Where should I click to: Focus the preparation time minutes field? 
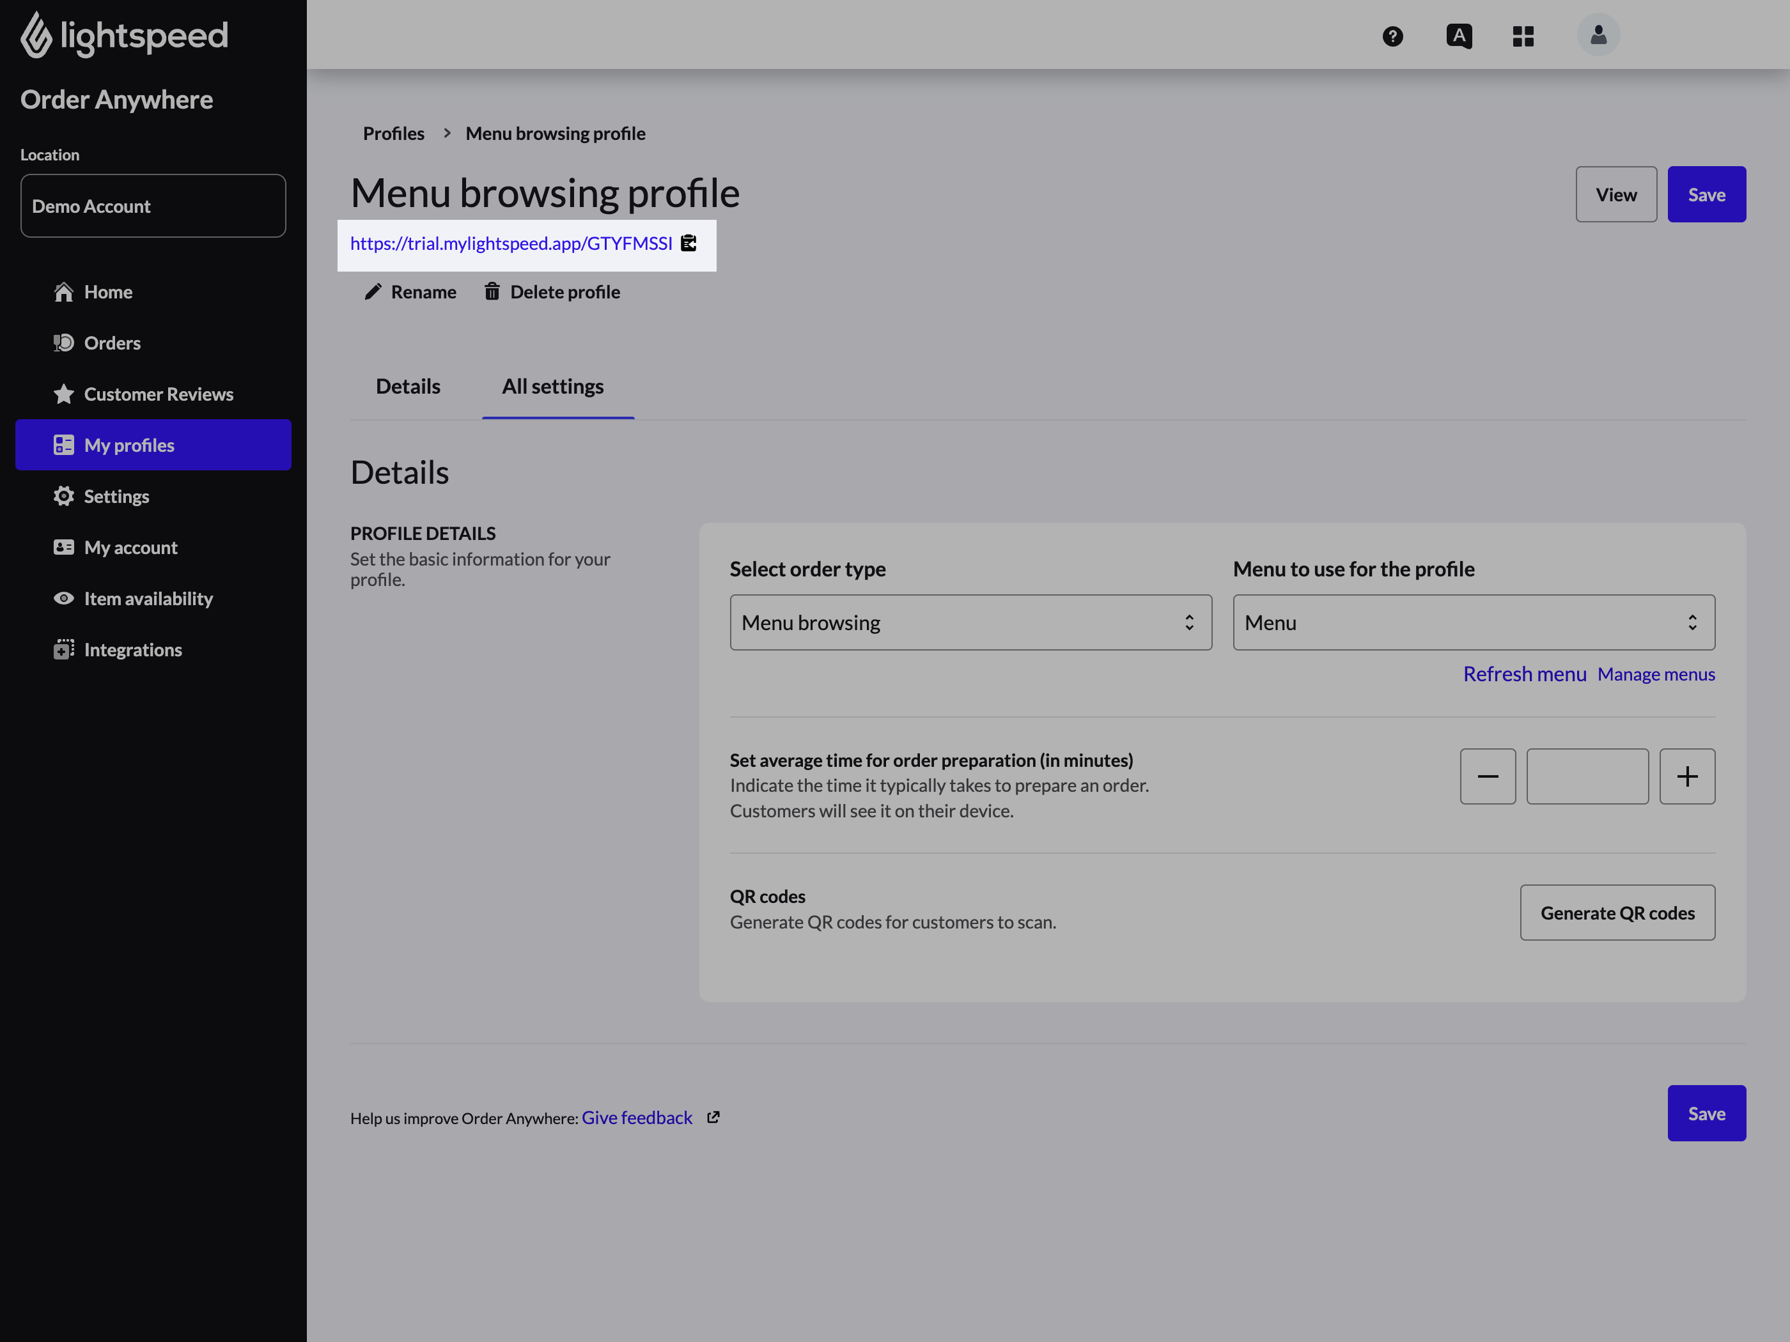coord(1587,776)
